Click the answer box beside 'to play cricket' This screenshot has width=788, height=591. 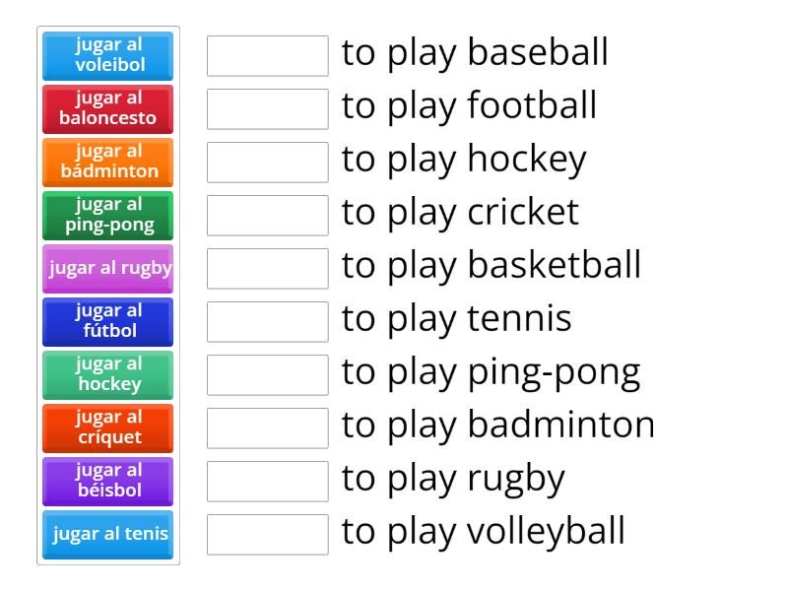(267, 216)
